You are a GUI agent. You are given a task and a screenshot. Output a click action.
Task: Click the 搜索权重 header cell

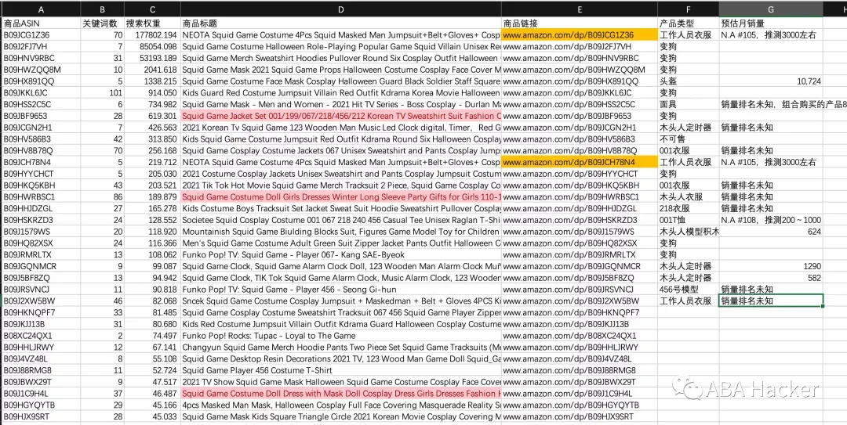tap(152, 23)
